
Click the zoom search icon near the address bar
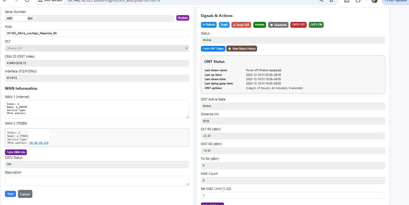click(x=321, y=1)
